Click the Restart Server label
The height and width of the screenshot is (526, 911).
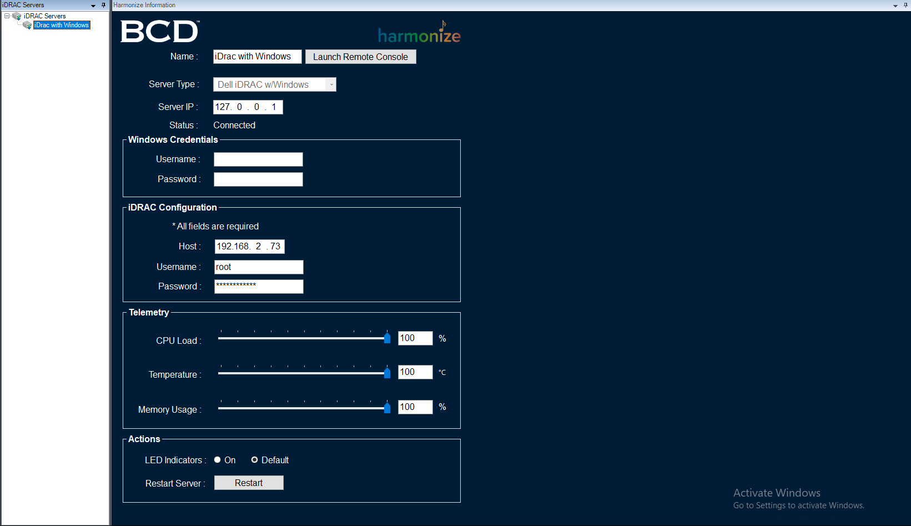175,484
